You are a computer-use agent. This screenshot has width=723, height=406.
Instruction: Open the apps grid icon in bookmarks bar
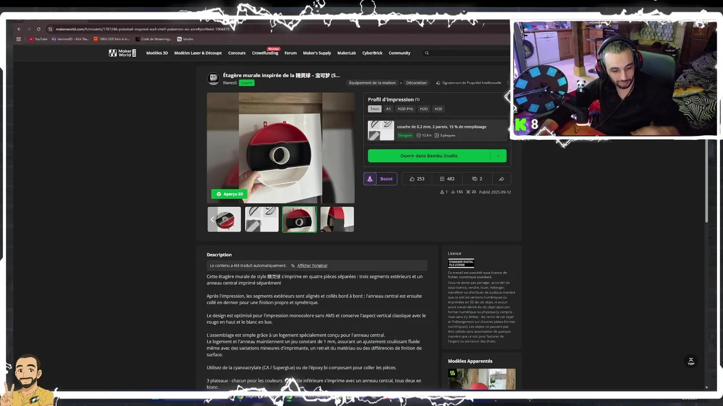pyautogui.click(x=19, y=39)
